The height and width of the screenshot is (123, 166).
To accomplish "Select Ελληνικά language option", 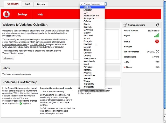I will (x=92, y=30).
